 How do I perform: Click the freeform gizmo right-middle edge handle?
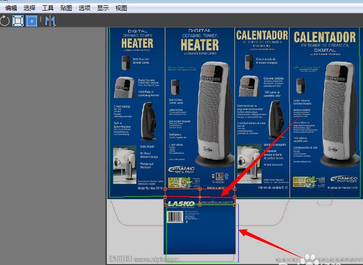tap(234, 197)
